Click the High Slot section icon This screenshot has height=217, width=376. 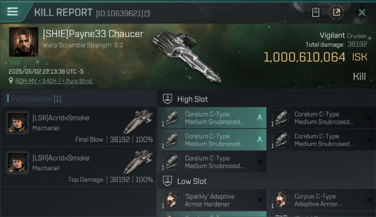tap(167, 99)
